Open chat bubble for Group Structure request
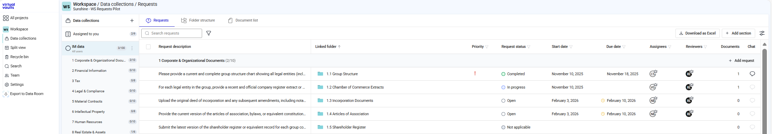This screenshot has width=772, height=134. tap(752, 74)
